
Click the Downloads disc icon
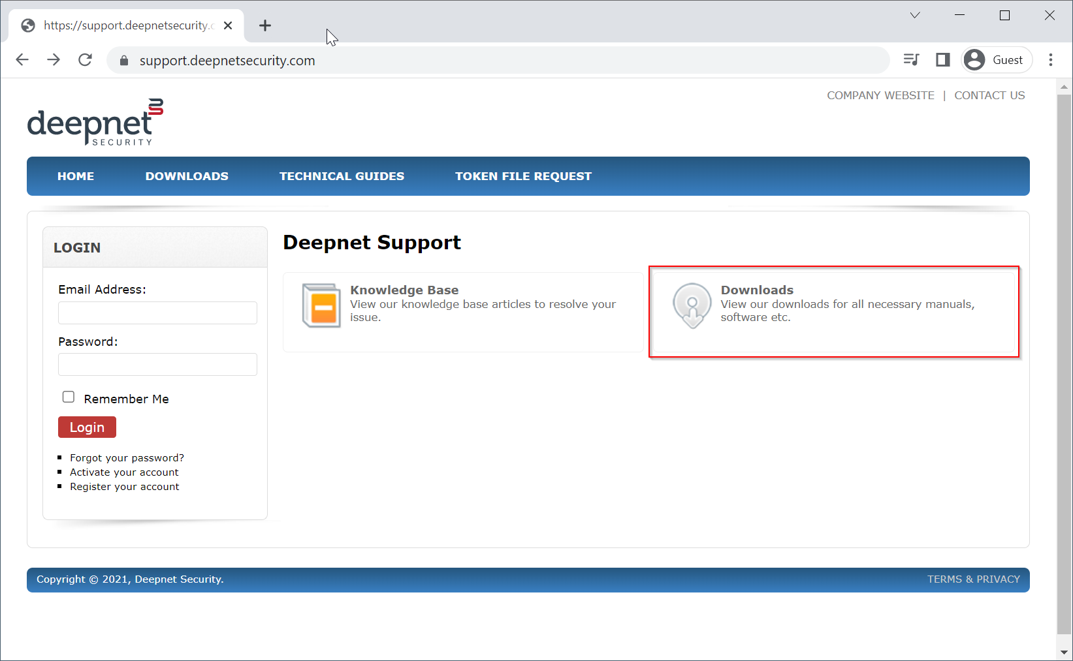coord(692,305)
